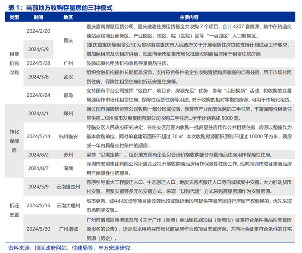The height and width of the screenshot is (253, 302).
Task: Click the date cell 2024/4/1
Action: (x=38, y=114)
